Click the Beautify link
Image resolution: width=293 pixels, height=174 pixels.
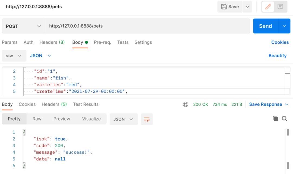click(278, 56)
